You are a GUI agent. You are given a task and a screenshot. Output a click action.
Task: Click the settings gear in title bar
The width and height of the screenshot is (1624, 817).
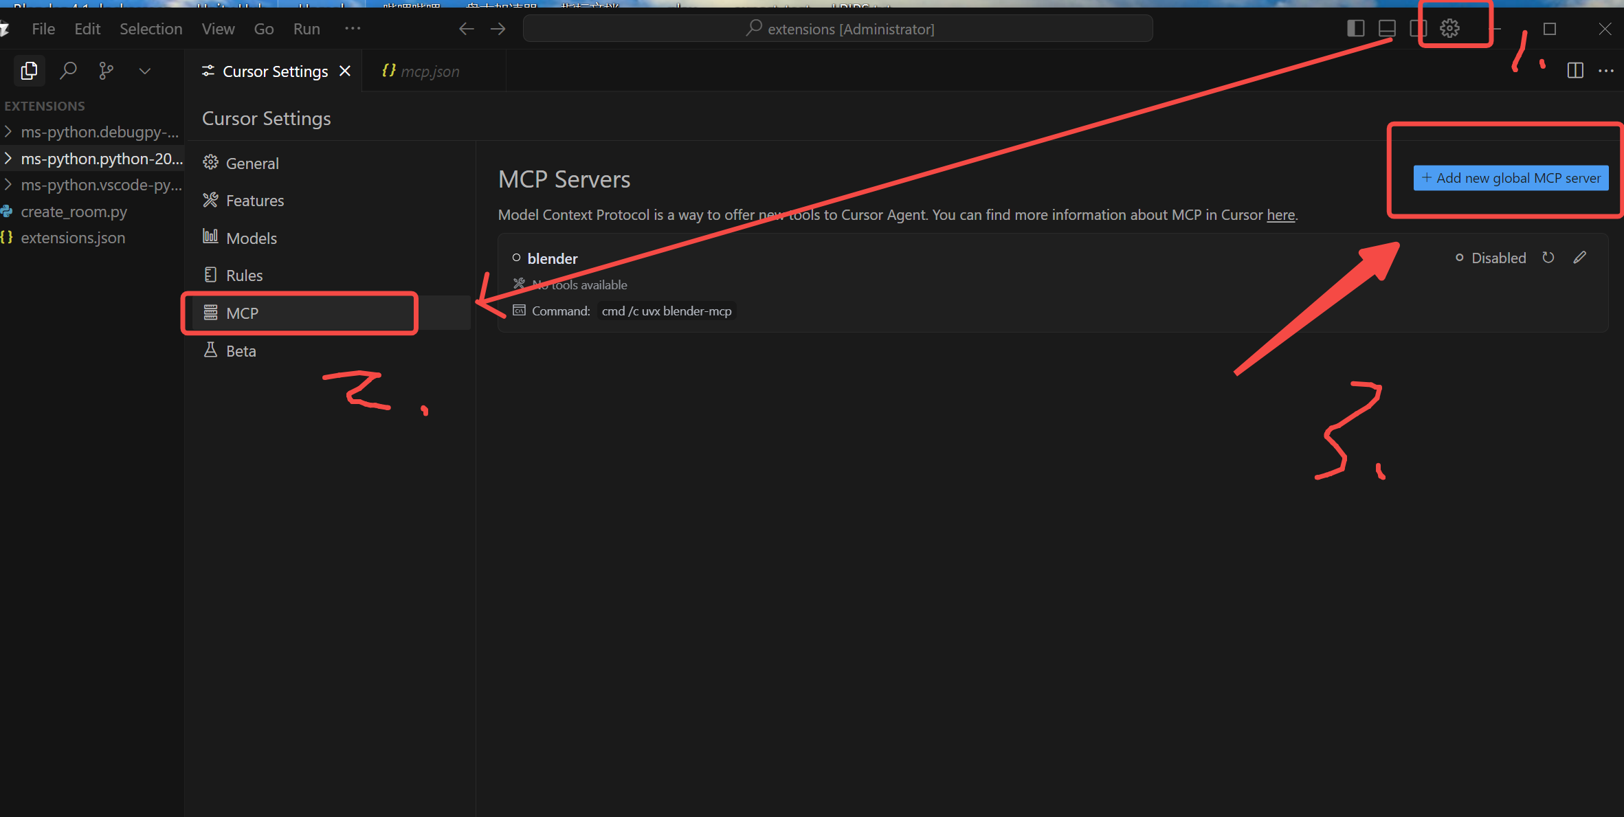(x=1449, y=28)
